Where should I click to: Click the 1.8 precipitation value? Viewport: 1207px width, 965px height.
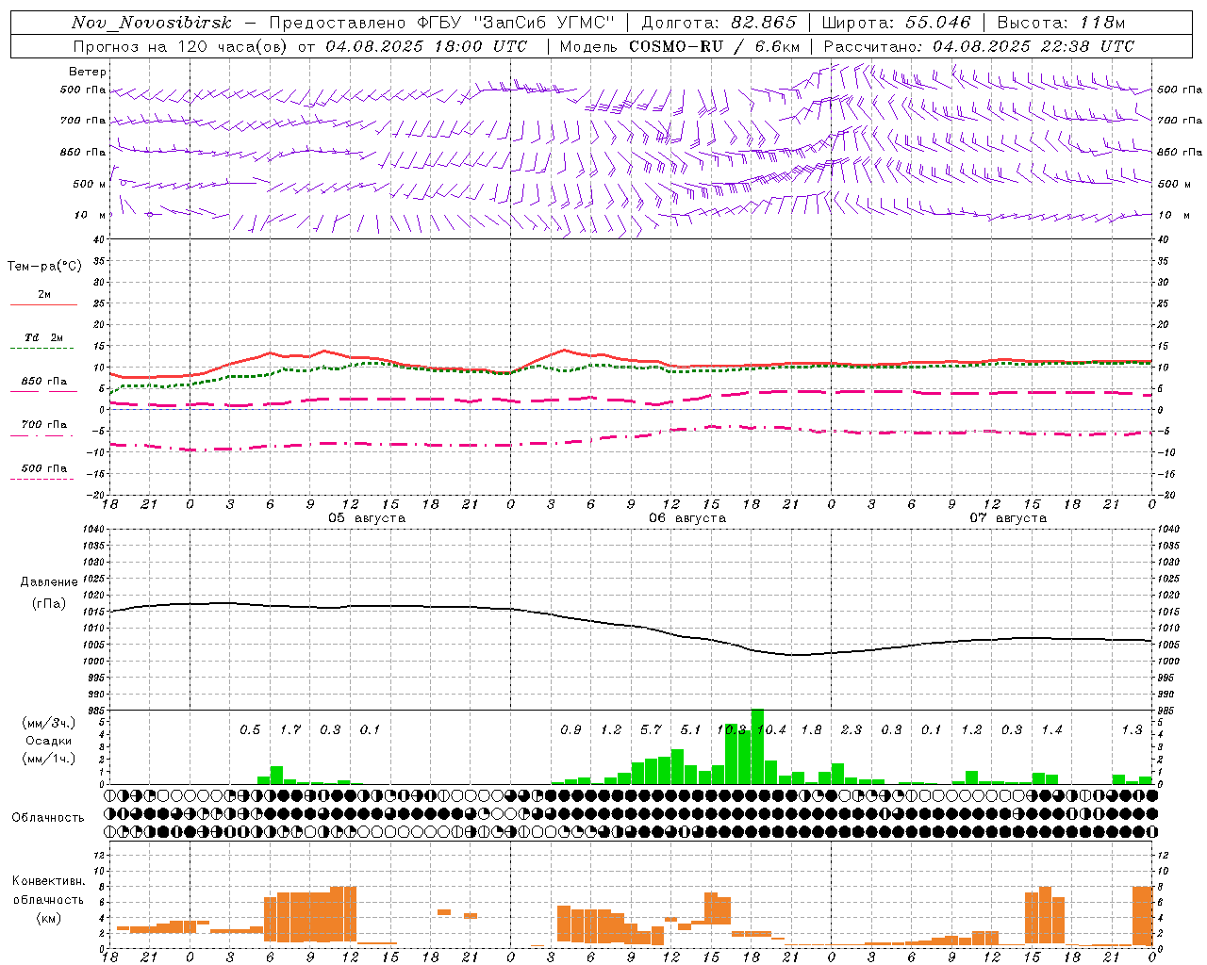(811, 730)
